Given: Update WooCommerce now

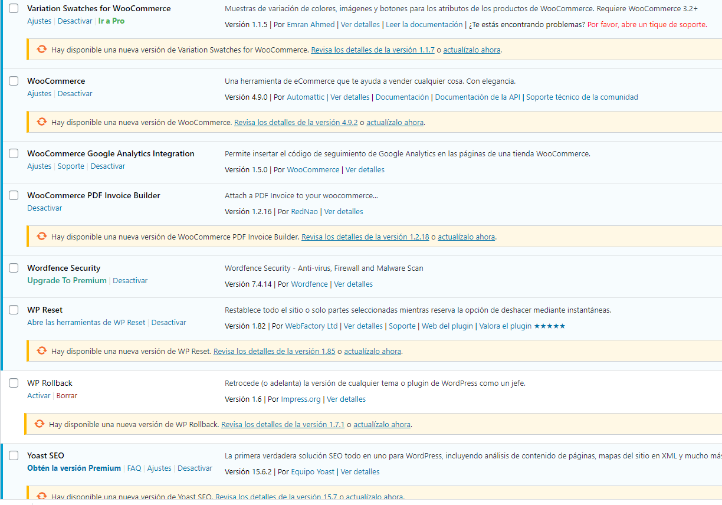Looking at the screenshot, I should 395,123.
